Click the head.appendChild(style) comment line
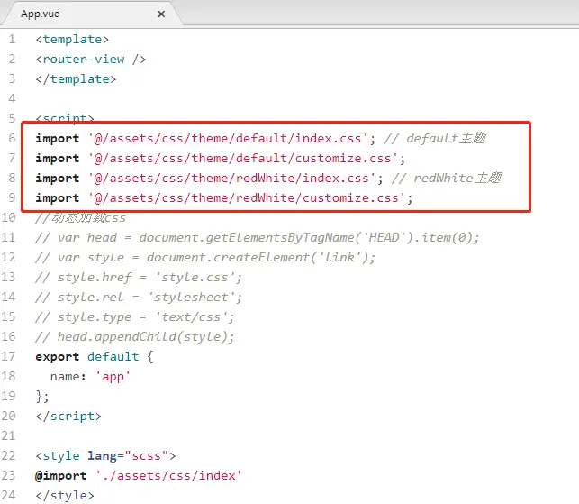Viewport: 579px width, 504px height. tap(135, 337)
